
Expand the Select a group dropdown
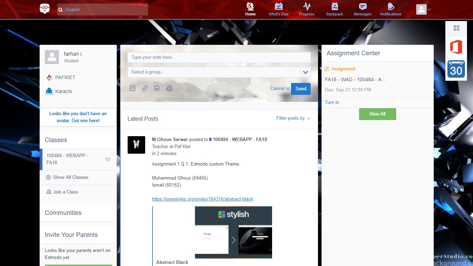[x=305, y=72]
